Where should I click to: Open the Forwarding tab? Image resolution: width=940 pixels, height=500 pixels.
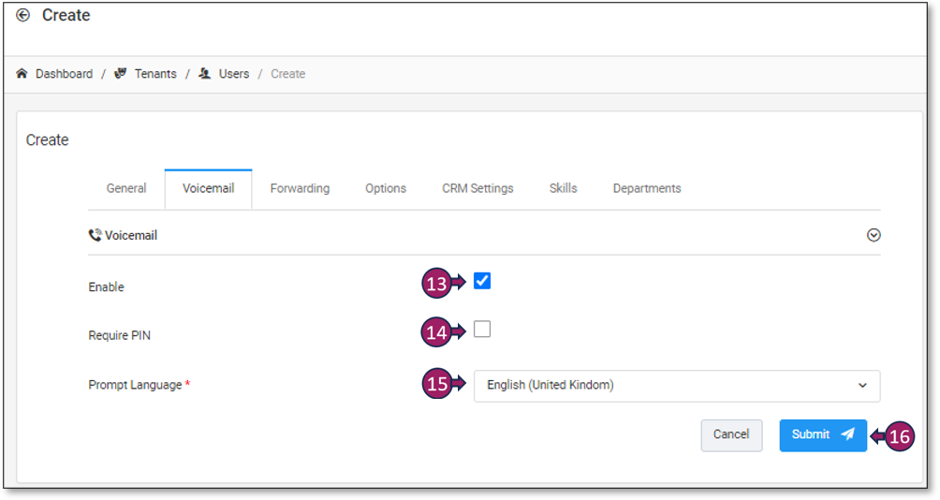300,188
